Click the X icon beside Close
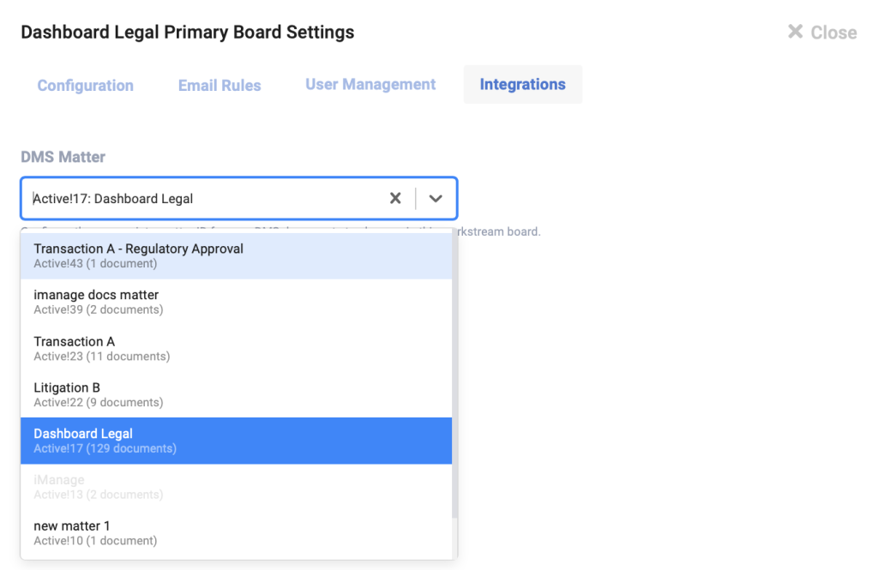Image resolution: width=878 pixels, height=570 pixels. [794, 32]
